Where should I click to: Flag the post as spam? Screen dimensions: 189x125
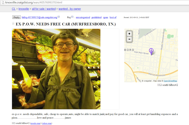pyautogui.click(x=106, y=17)
